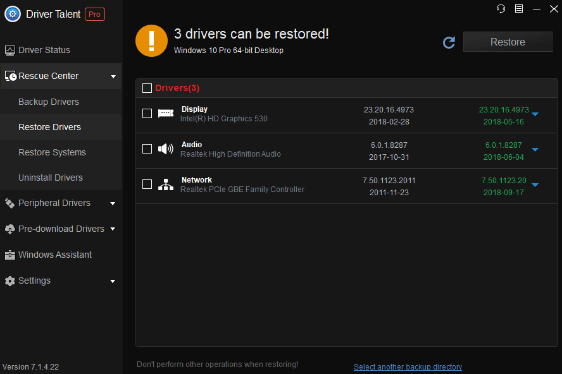The height and width of the screenshot is (374, 562).
Task: Click the 2017-10-31 driver date
Action: coord(389,157)
